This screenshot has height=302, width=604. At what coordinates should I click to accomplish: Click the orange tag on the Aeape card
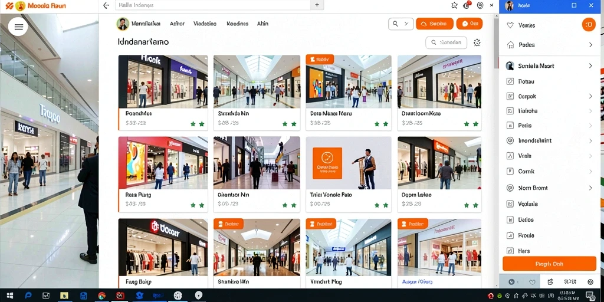point(412,224)
